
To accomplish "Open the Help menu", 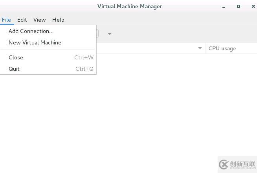I will (x=58, y=20).
